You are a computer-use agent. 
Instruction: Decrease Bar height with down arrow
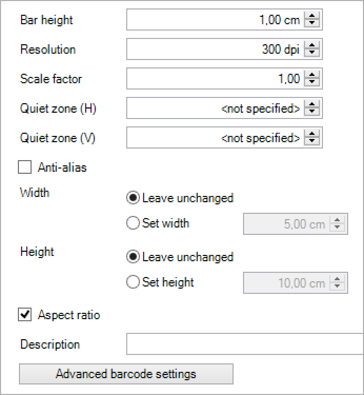click(312, 23)
